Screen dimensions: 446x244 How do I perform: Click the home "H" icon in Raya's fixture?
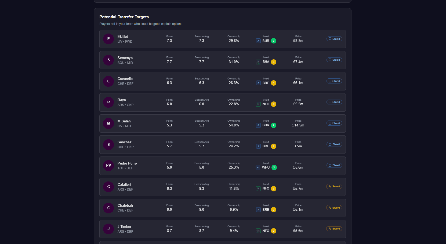[x=258, y=104]
